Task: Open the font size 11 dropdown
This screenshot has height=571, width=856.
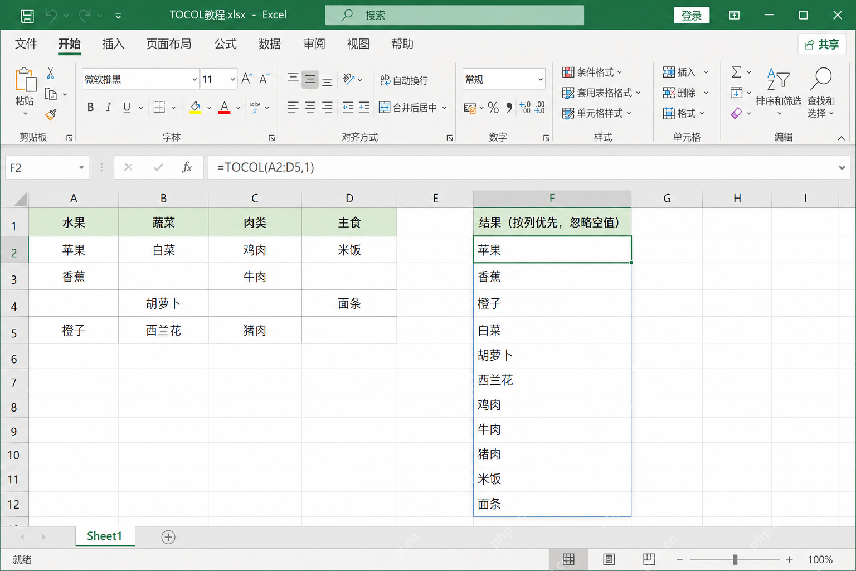Action: click(x=232, y=79)
